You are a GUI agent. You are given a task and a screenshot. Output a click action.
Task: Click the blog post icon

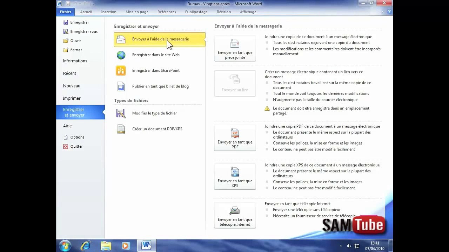tap(121, 86)
